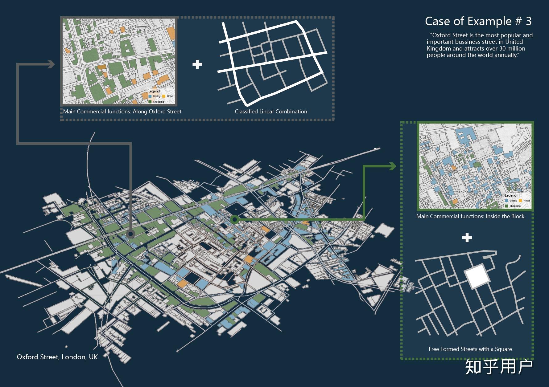Click the "Case of Example # 3" title
The height and width of the screenshot is (387, 549).
[478, 21]
